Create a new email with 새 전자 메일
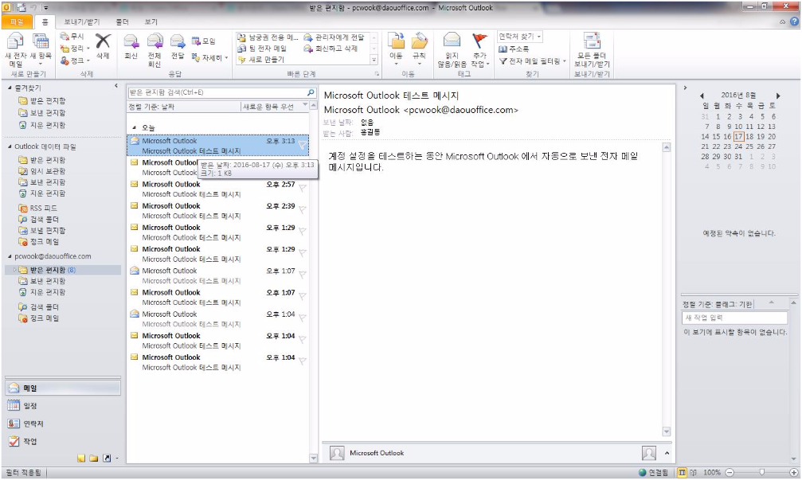Image resolution: width=802 pixels, height=480 pixels. [x=15, y=50]
